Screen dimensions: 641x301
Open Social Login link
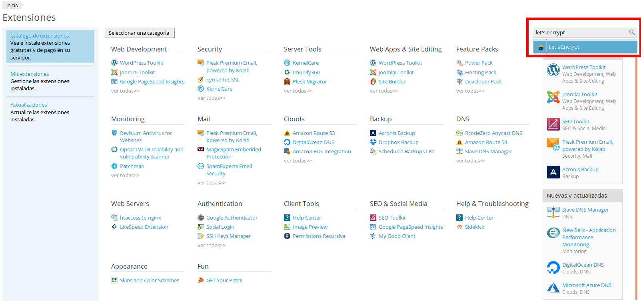(x=220, y=227)
